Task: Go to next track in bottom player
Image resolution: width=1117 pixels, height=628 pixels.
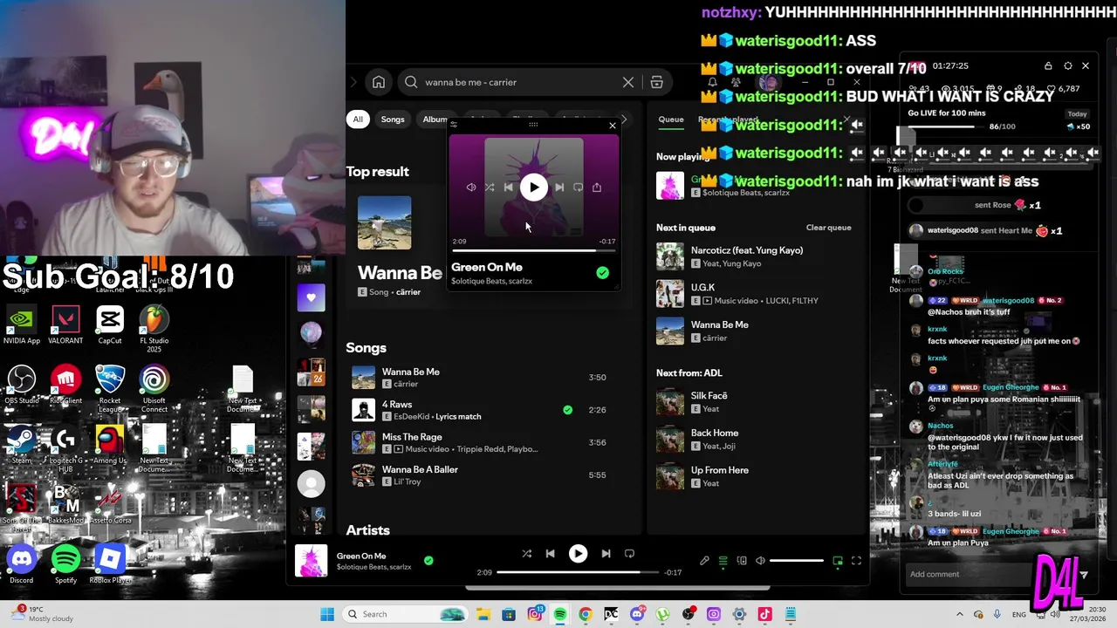Action: pos(606,554)
